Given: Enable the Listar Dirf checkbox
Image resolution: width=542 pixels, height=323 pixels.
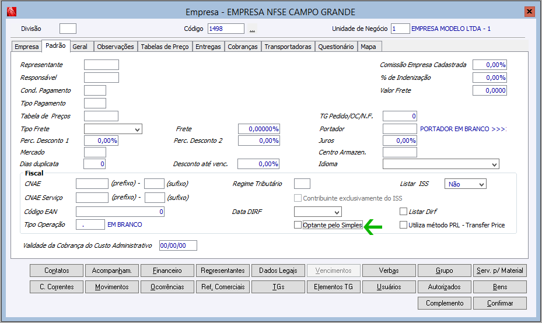Looking at the screenshot, I should (x=403, y=212).
